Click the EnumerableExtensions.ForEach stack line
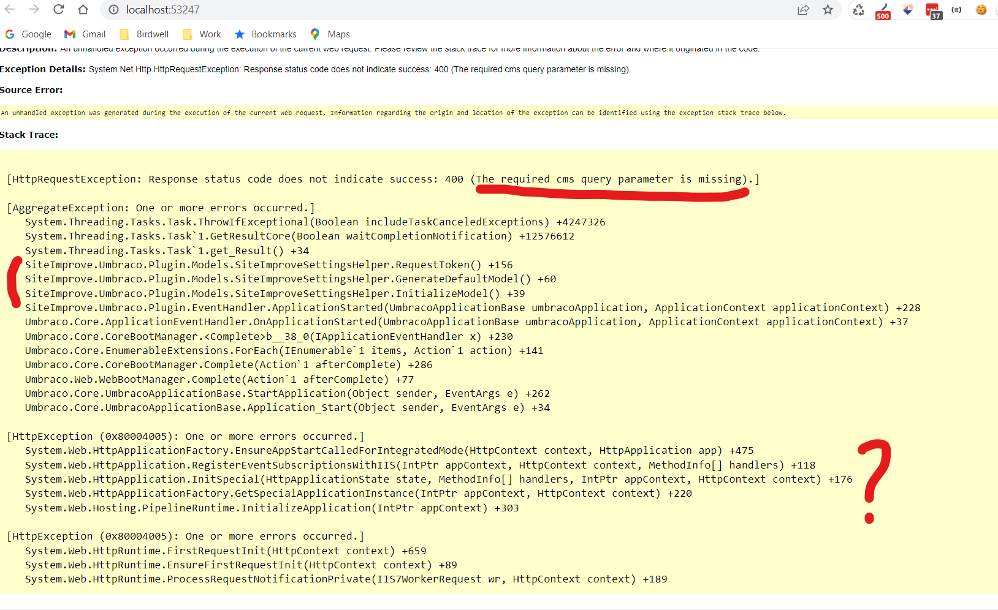 tap(284, 350)
